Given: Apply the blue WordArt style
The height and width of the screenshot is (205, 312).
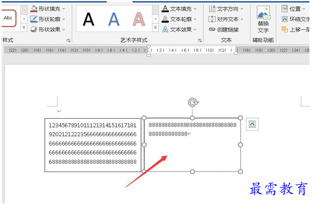Looking at the screenshot, I should point(113,19).
